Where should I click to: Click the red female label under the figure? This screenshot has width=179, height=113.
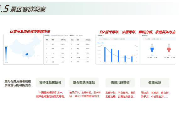[169, 55]
